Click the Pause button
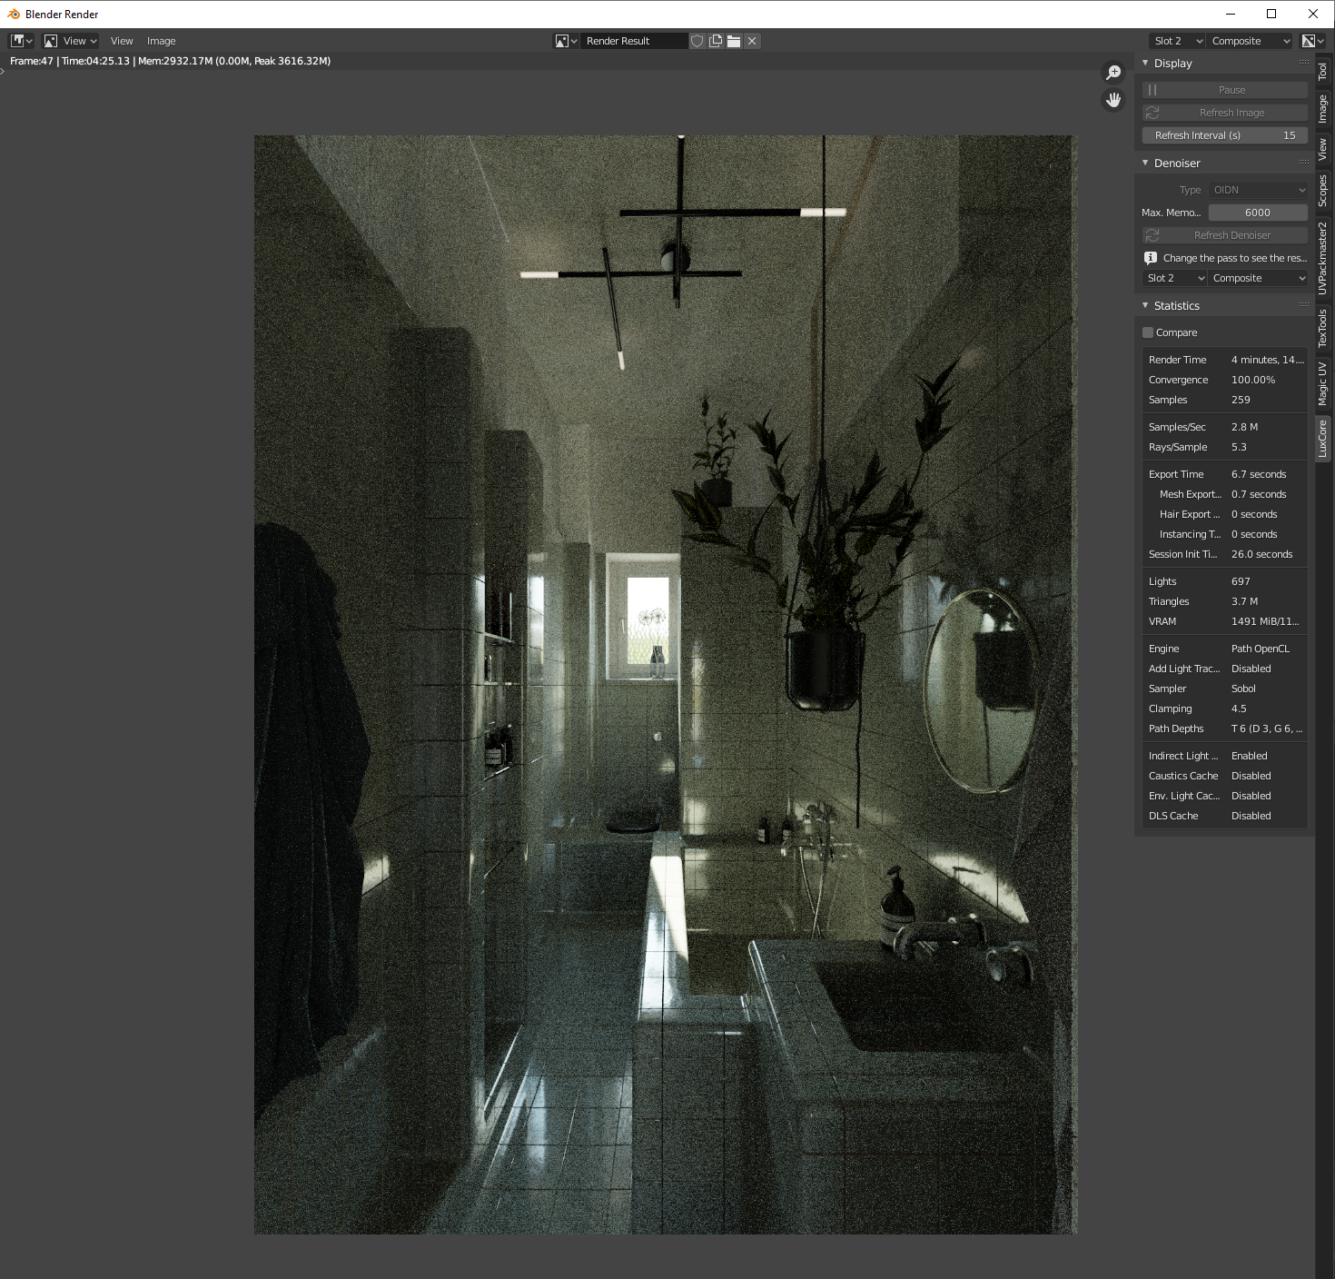1335x1279 pixels. [1224, 90]
